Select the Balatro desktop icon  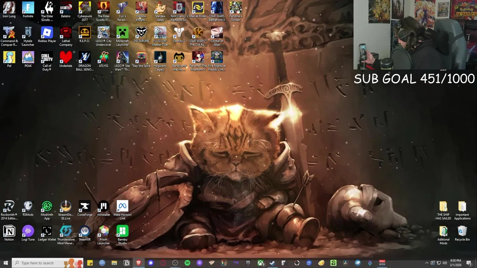pyautogui.click(x=66, y=10)
